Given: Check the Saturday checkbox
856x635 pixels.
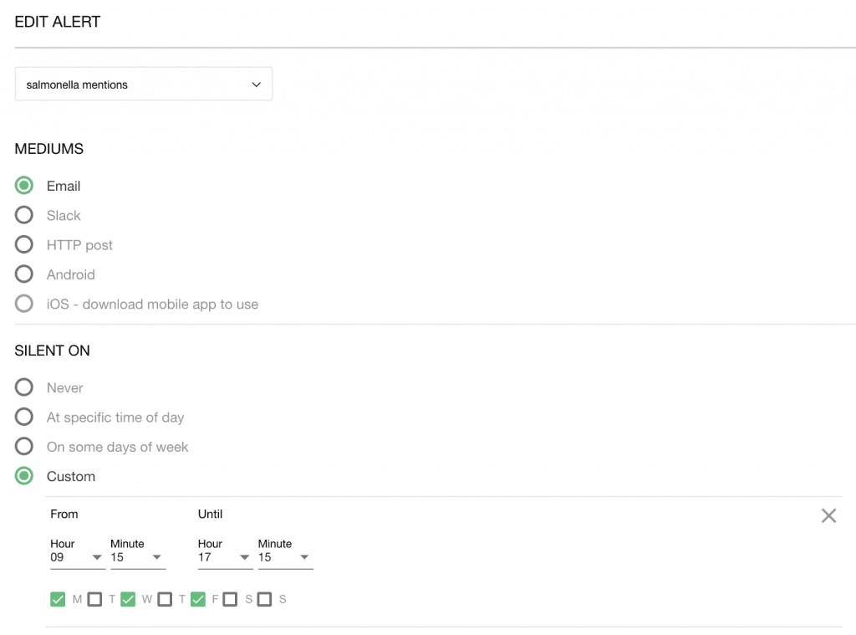Looking at the screenshot, I should point(231,599).
